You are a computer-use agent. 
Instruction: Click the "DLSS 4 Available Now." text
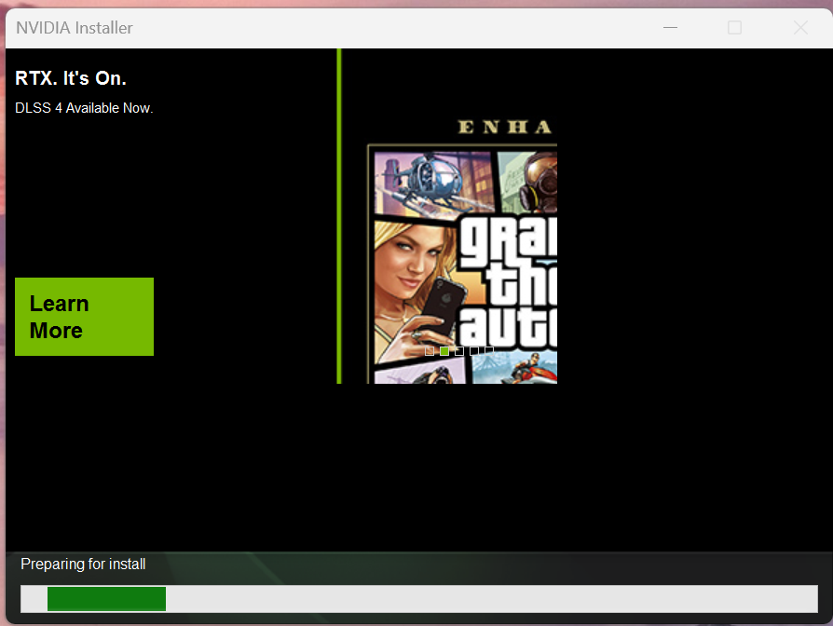click(84, 108)
